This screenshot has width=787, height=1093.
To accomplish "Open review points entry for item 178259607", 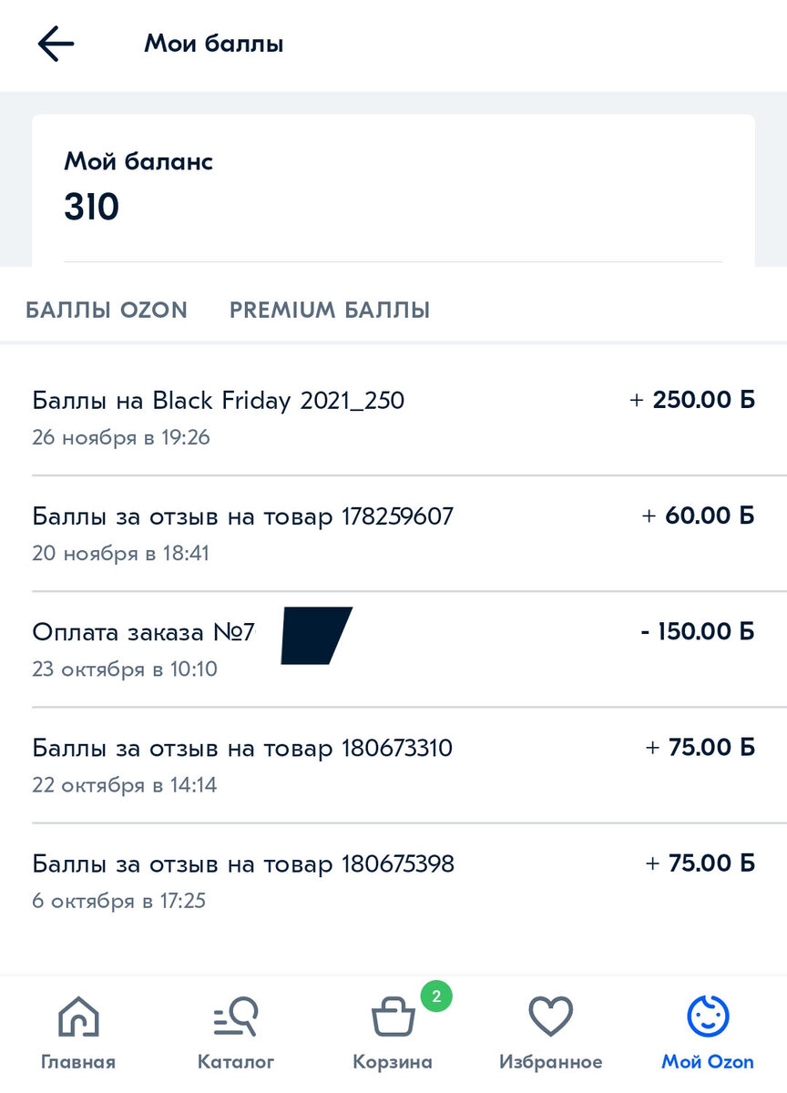I will point(393,534).
